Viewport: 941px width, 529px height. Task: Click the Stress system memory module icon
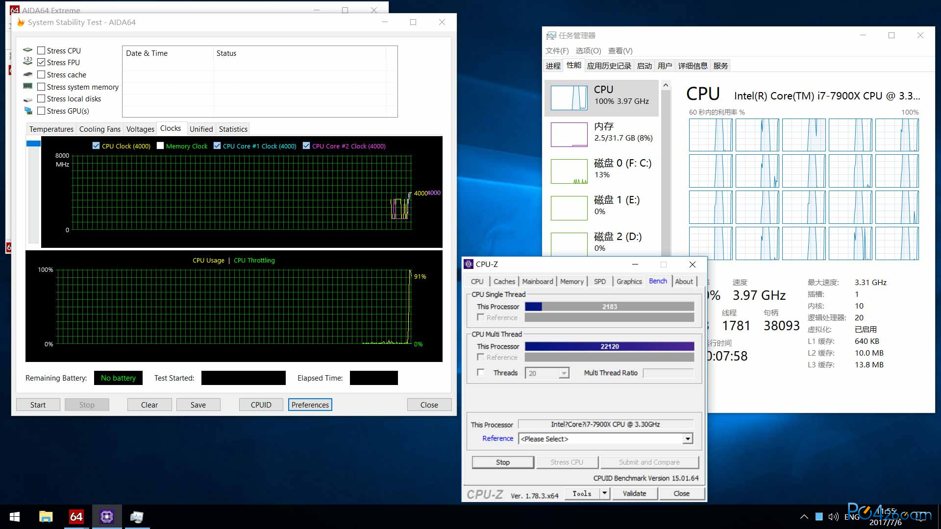click(28, 86)
